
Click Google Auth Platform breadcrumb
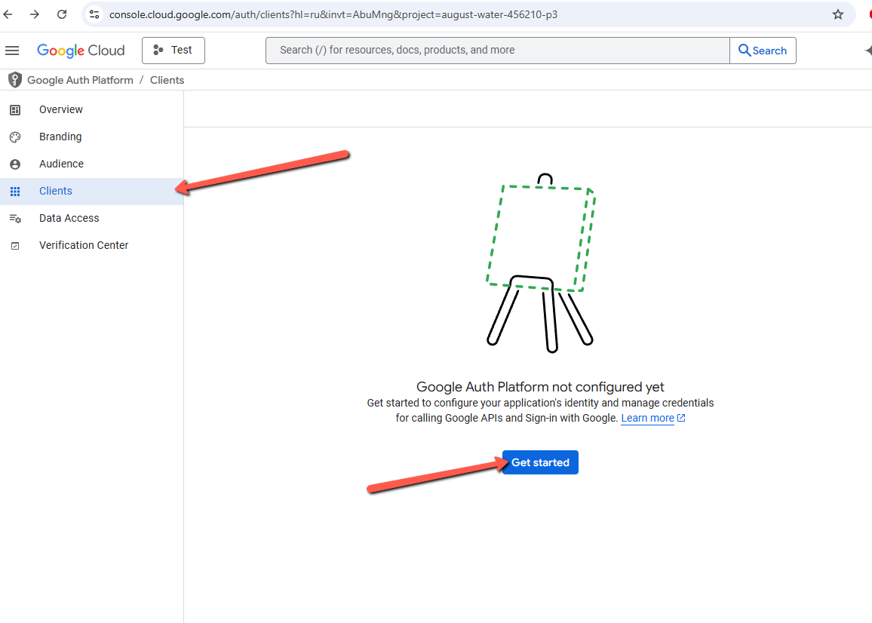pyautogui.click(x=80, y=80)
